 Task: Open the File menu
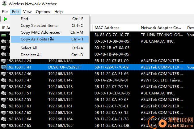coord(5,12)
